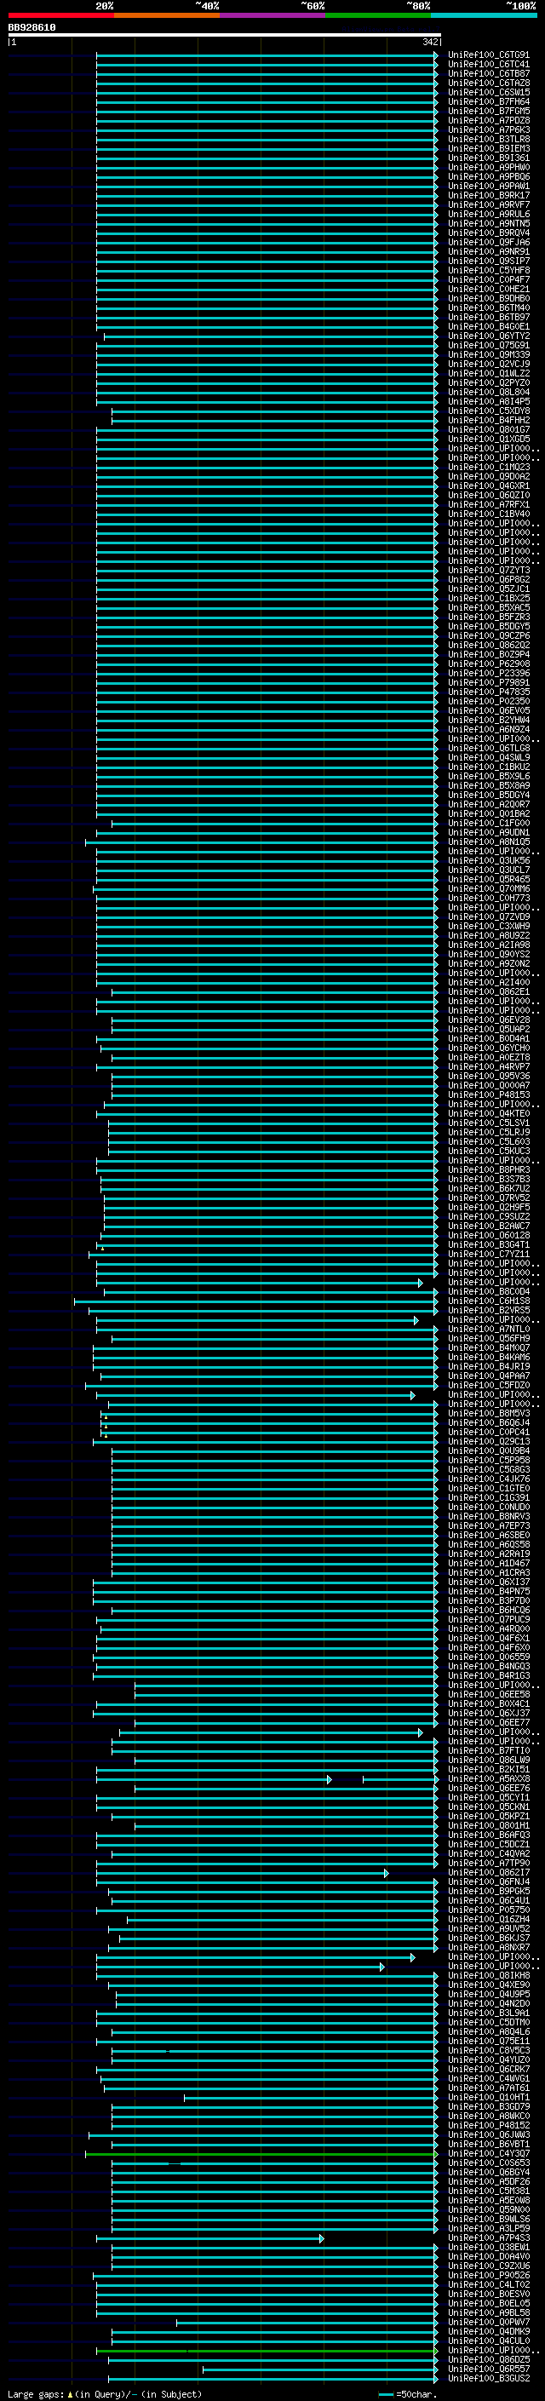This screenshot has height=2401, width=545.
Task: Select hit label UniRef100_C0S653
Action: (x=488, y=2163)
